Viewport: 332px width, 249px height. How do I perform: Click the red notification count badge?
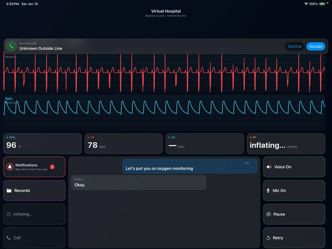pos(52,167)
